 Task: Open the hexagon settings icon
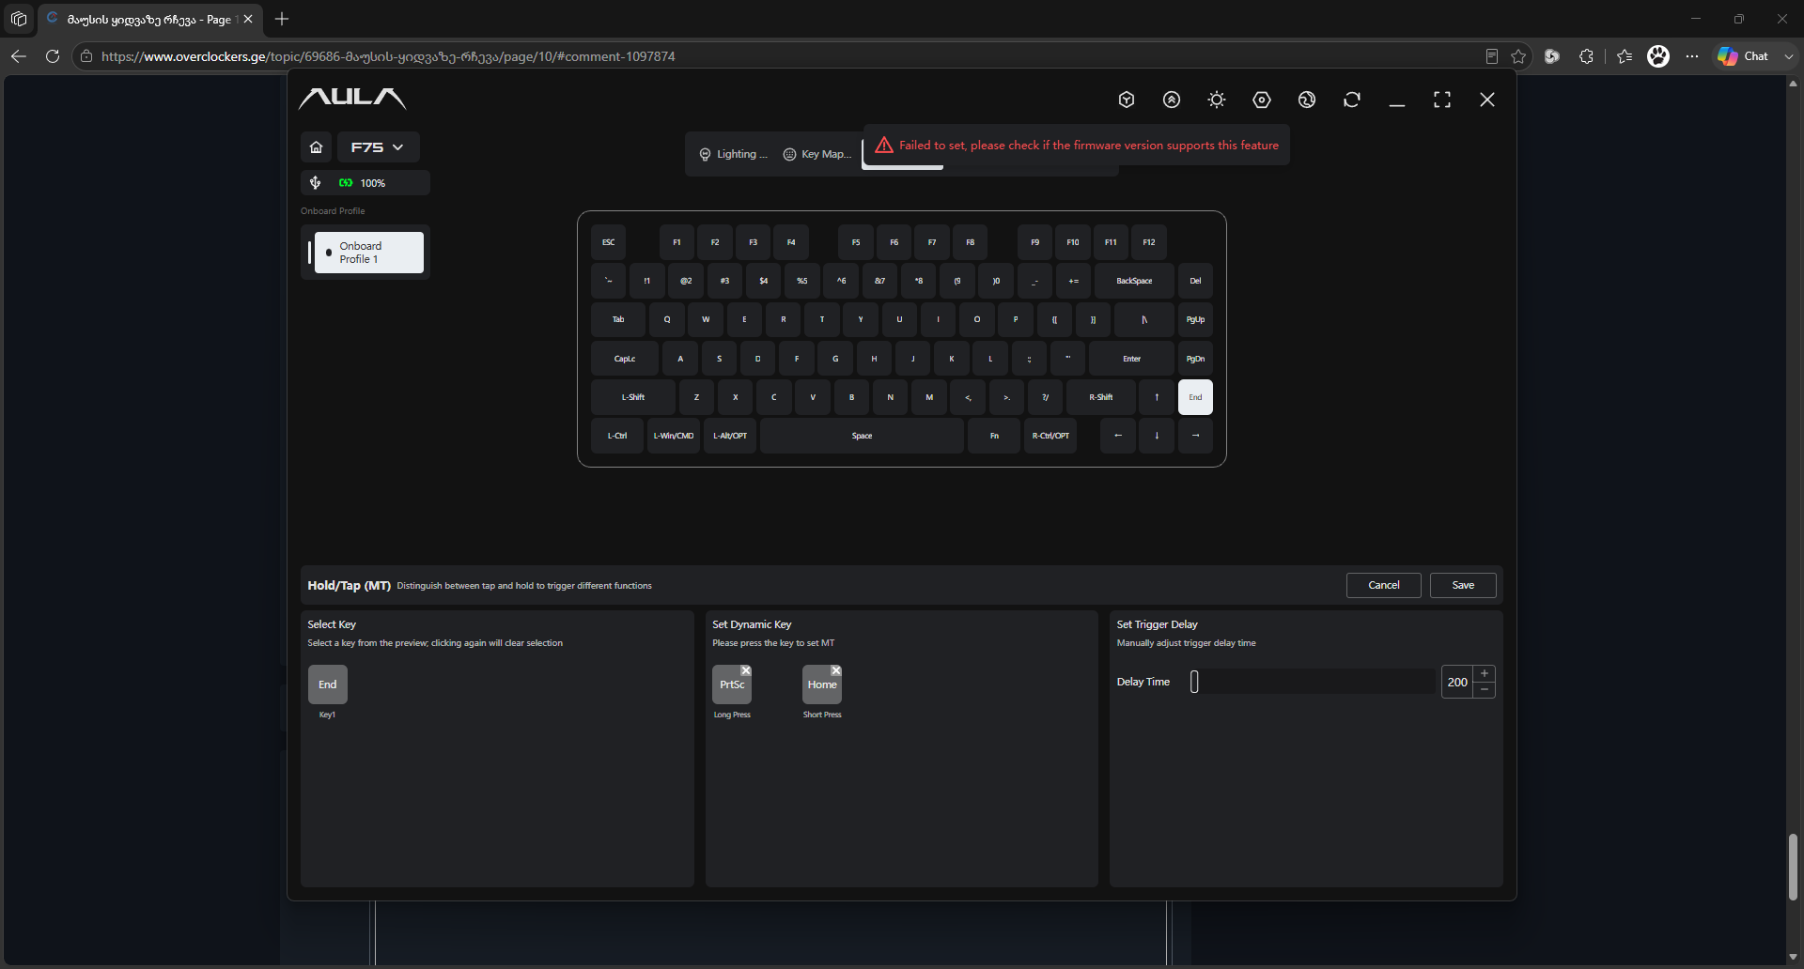point(1262,100)
